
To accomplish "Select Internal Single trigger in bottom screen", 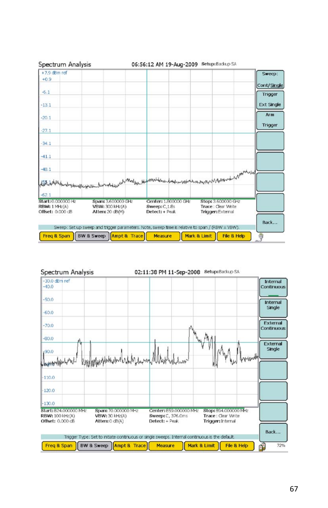I will click(x=273, y=308).
